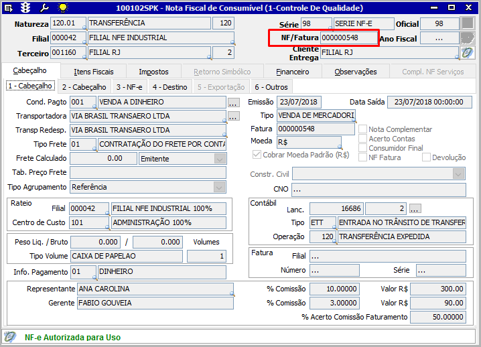Click ellipsis button next to Contábil Lanc.
Viewport: 481px width, 347px height.
coord(415,208)
